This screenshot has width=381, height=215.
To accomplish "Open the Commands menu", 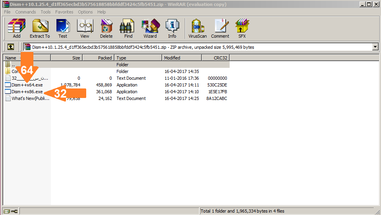I will tap(25, 12).
